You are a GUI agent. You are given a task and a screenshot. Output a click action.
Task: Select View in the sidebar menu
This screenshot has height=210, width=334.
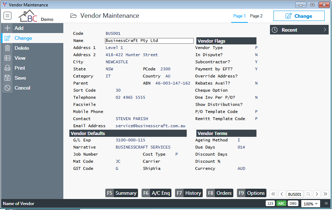pyautogui.click(x=32, y=58)
